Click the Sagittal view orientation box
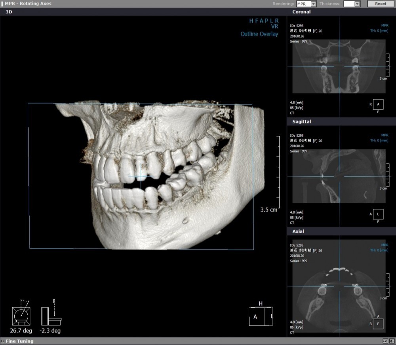Screen dimensions: 396x345 [x=378, y=214]
